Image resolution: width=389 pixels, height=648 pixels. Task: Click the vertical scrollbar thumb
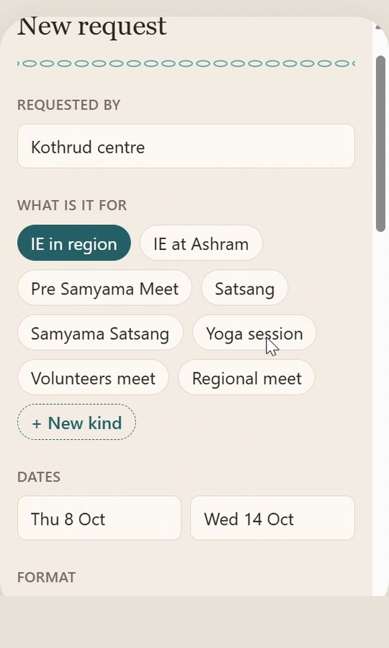pos(381,144)
